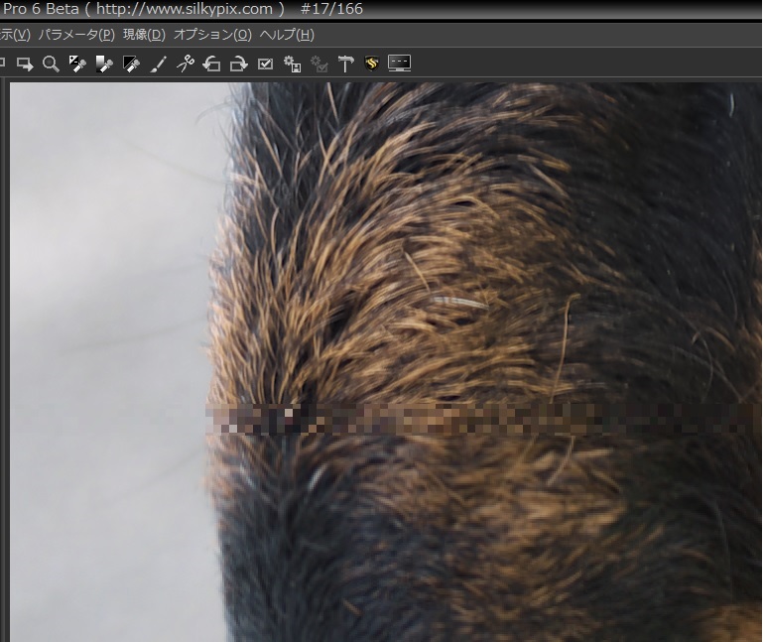Click the rectangle-with-arrow next image icon

[25, 64]
